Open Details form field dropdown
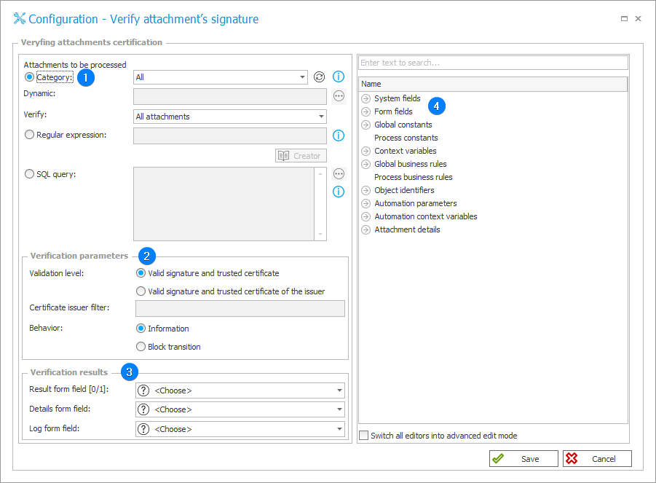Screen dimensions: 656x483 pyautogui.click(x=240, y=409)
